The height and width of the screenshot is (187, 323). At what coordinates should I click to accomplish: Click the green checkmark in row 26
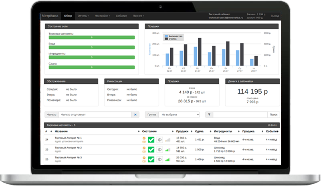click(x=151, y=159)
